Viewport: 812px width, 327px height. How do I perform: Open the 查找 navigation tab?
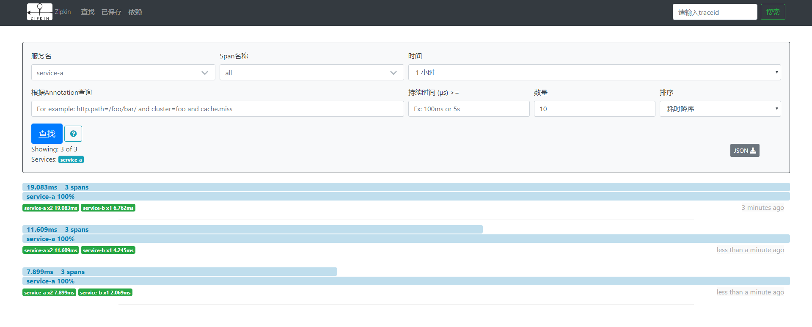pyautogui.click(x=88, y=12)
